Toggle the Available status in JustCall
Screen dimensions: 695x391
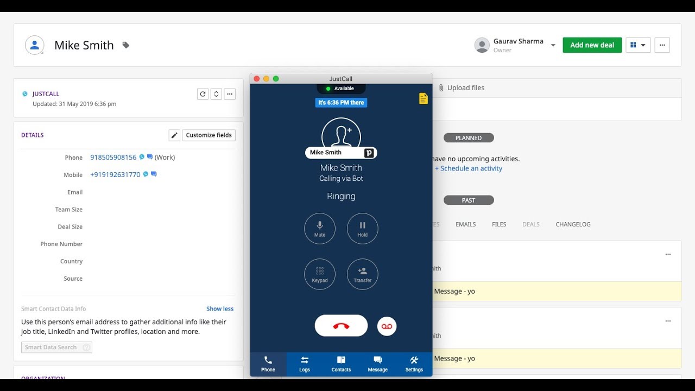(341, 88)
